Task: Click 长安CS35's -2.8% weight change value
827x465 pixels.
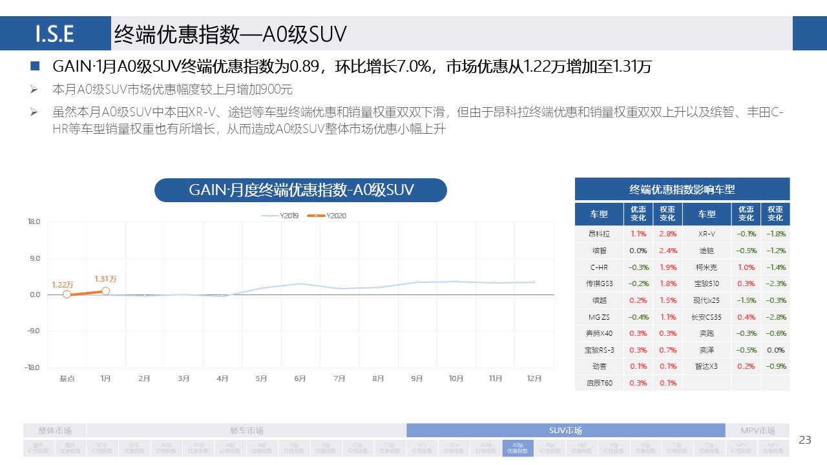Action: pyautogui.click(x=775, y=317)
